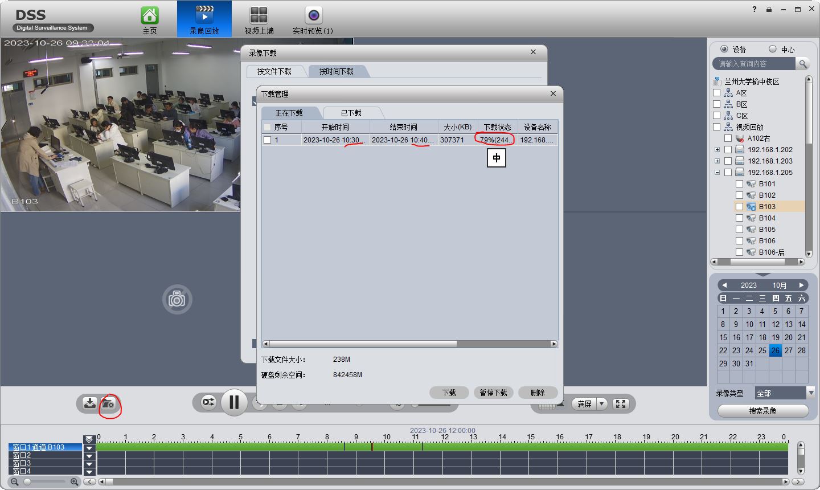Go to previous month in calendar
The height and width of the screenshot is (490, 820).
[724, 285]
